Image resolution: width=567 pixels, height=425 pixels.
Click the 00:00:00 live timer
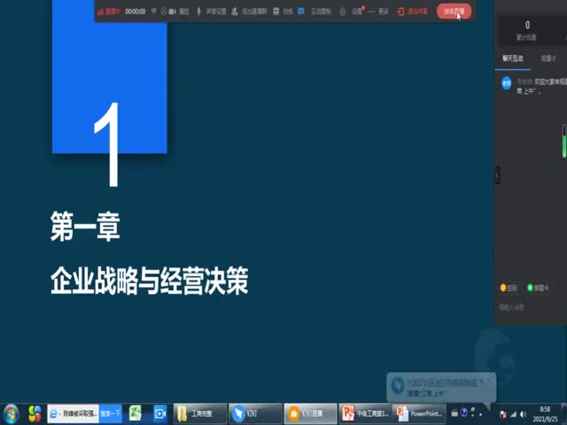point(136,12)
